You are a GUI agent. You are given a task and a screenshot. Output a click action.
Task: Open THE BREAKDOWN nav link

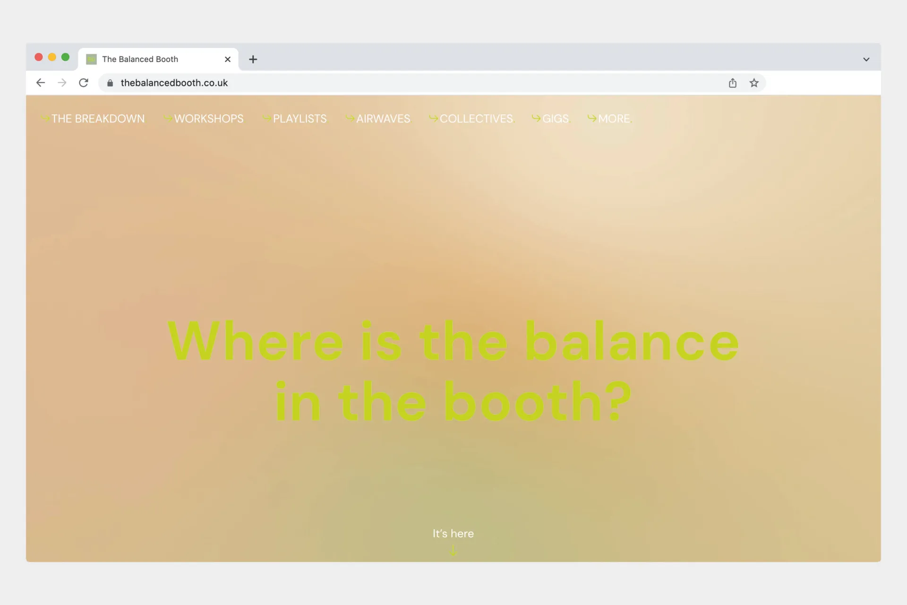pyautogui.click(x=97, y=119)
